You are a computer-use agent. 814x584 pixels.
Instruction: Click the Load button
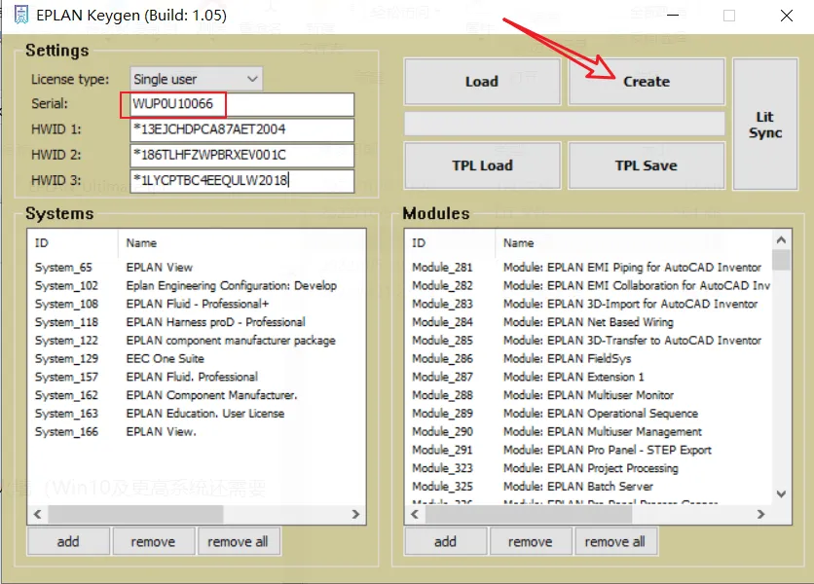coord(482,82)
